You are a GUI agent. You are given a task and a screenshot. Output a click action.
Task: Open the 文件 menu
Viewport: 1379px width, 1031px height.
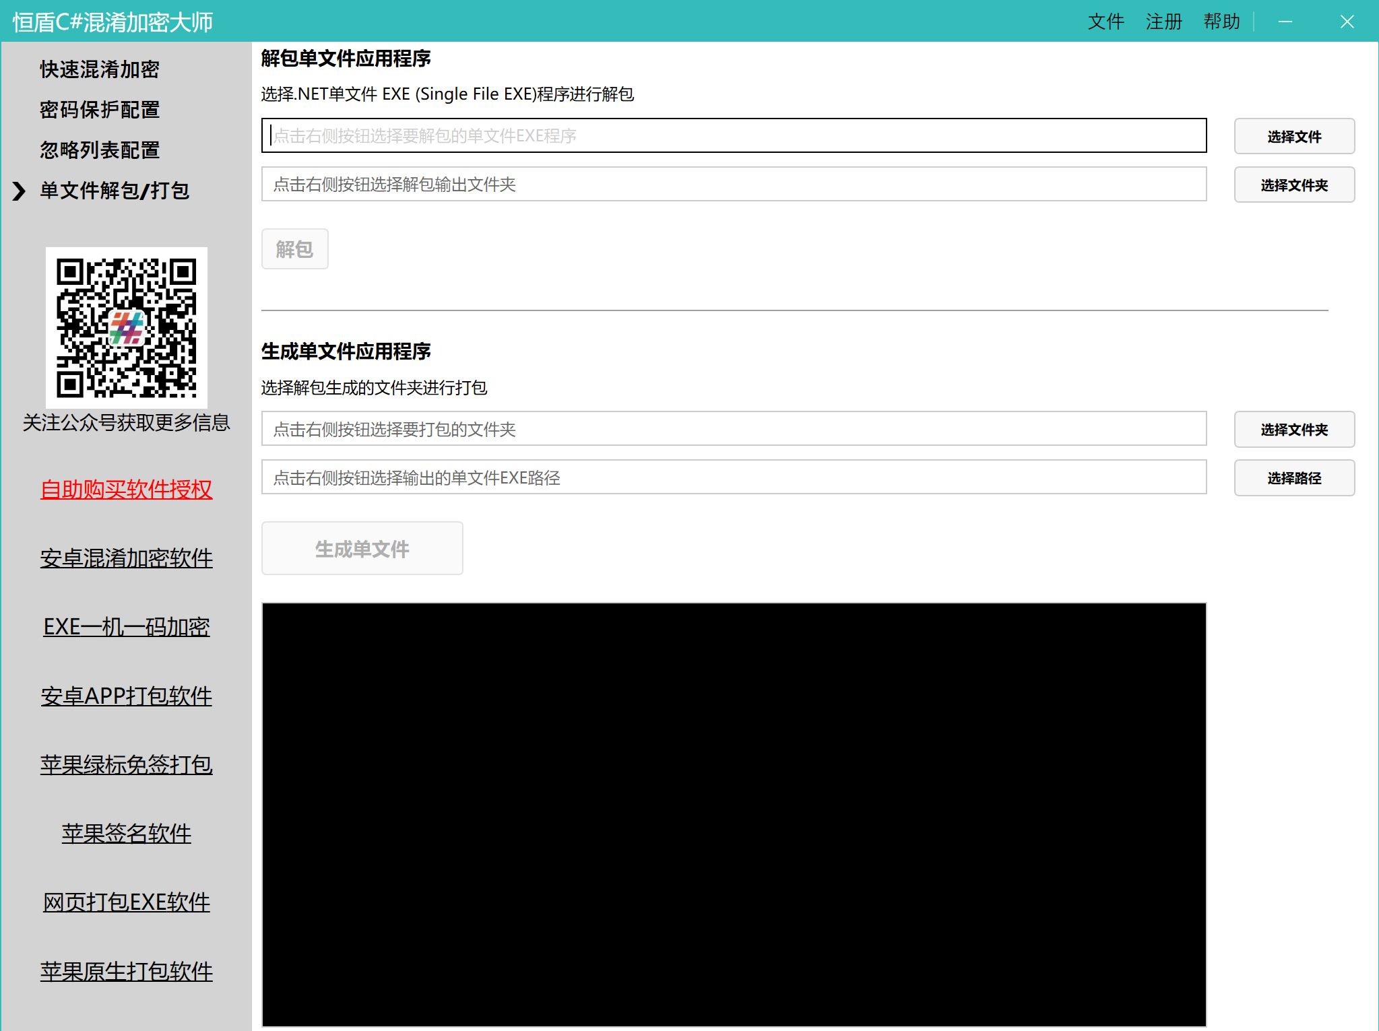(1105, 21)
